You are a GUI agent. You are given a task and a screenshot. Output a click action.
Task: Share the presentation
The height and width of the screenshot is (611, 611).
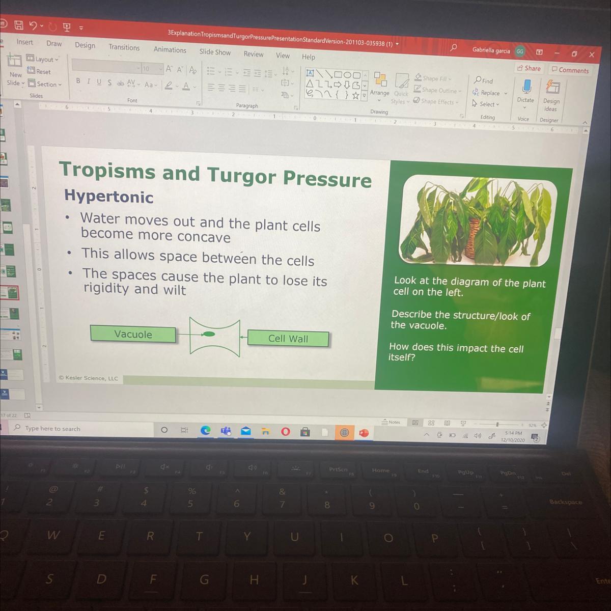(x=529, y=68)
